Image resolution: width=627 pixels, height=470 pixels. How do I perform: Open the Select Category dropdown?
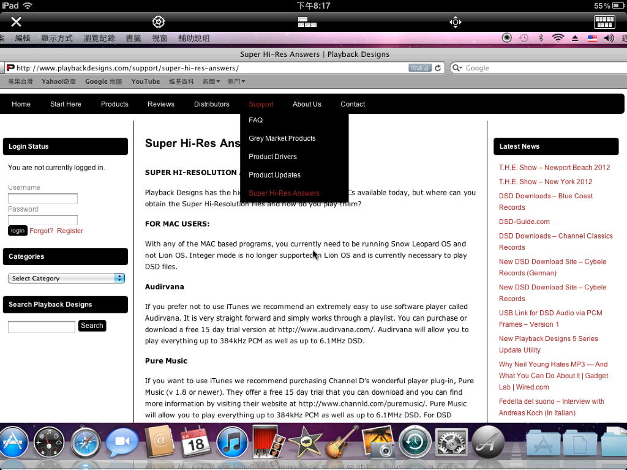click(x=66, y=278)
